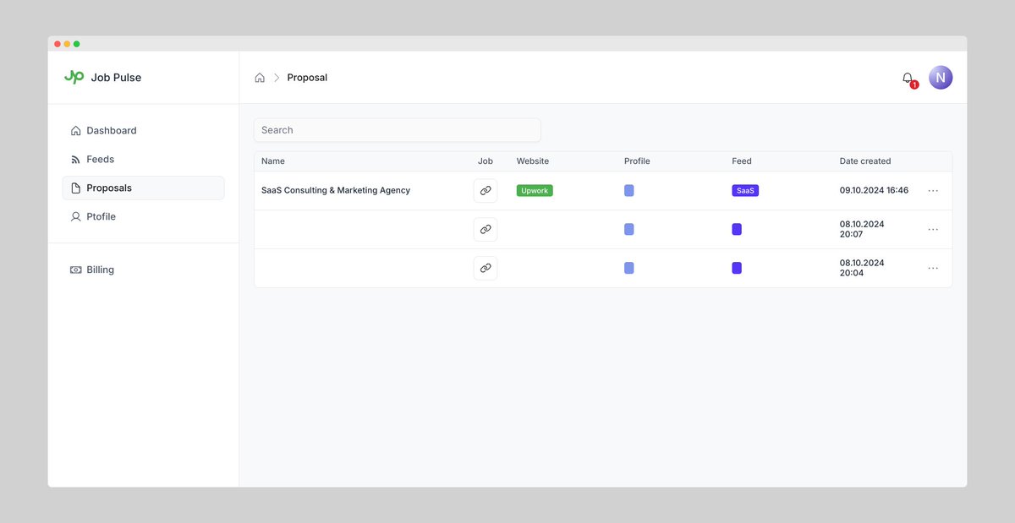Open more options for SaaS Consulting row
1015x523 pixels.
coord(933,191)
